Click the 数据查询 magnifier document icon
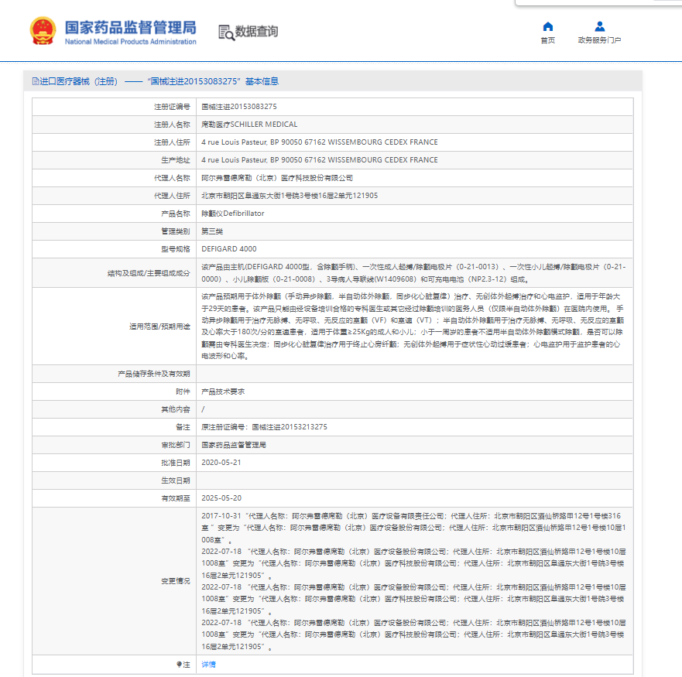 pos(226,32)
